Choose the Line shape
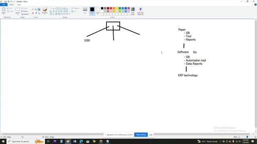 click(51, 8)
